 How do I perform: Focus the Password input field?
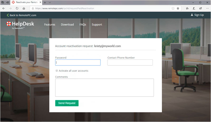tap(78, 62)
